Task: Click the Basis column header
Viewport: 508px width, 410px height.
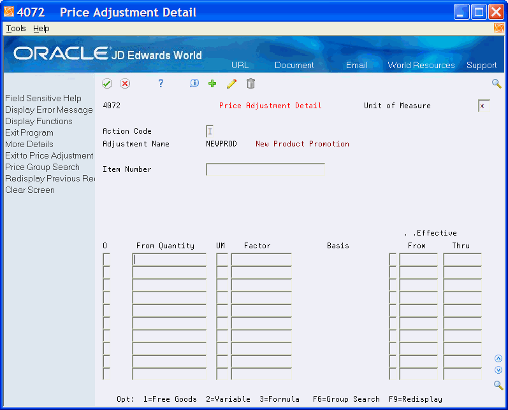Action: pos(338,246)
